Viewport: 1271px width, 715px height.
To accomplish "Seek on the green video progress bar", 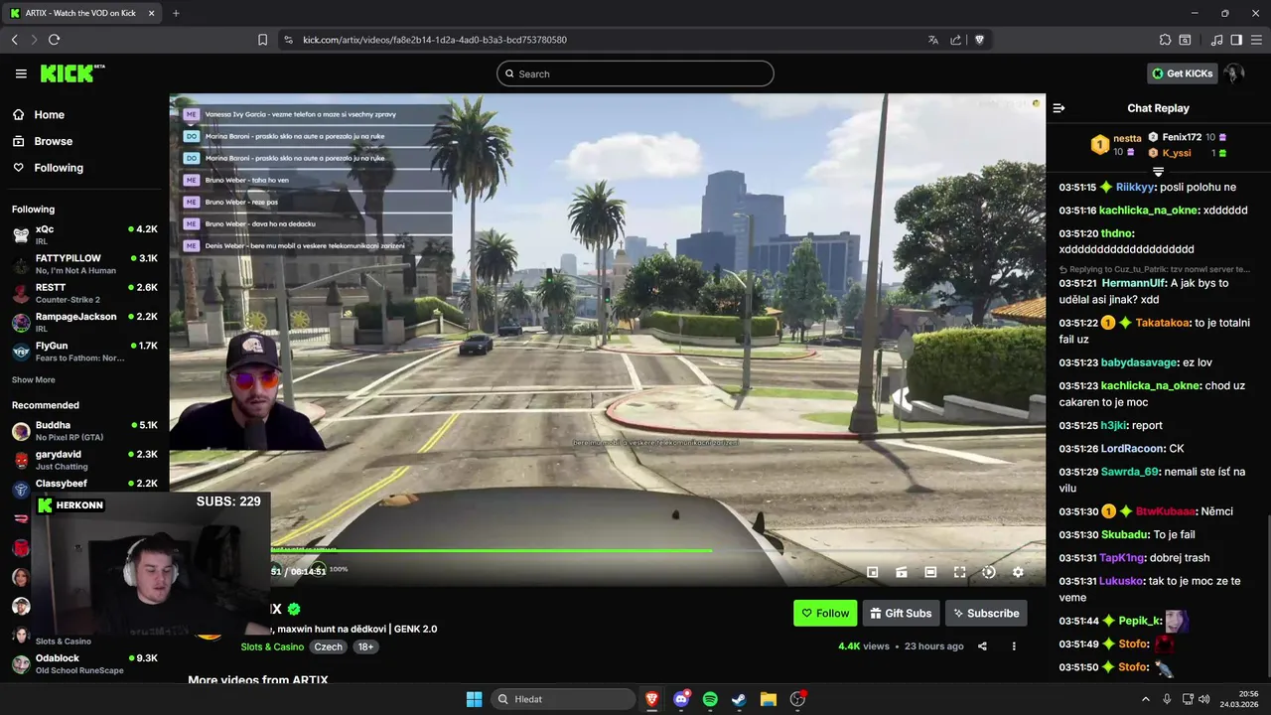I will [492, 550].
